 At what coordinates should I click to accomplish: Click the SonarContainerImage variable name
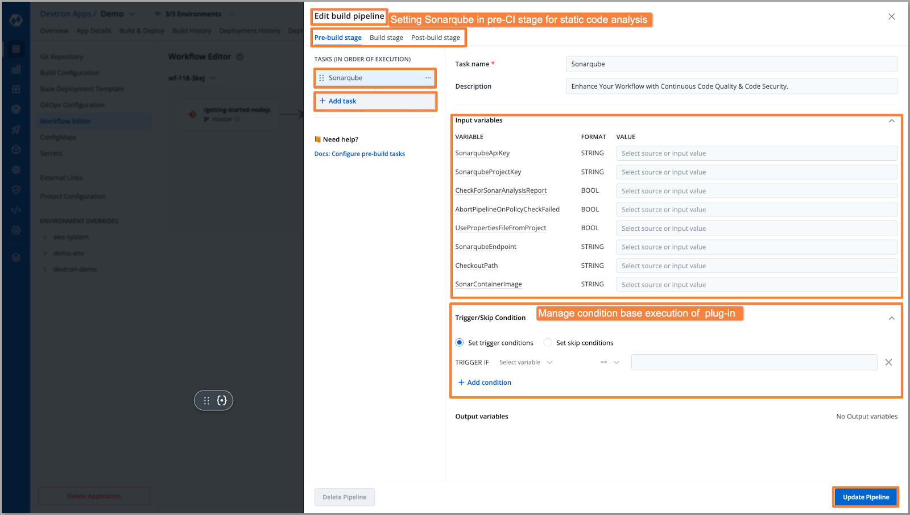489,285
